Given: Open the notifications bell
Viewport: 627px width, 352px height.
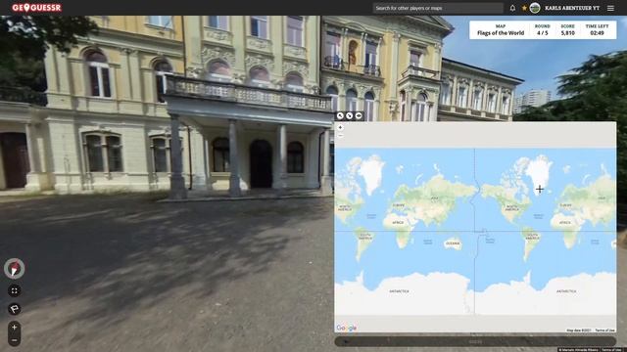Looking at the screenshot, I should 512,8.
